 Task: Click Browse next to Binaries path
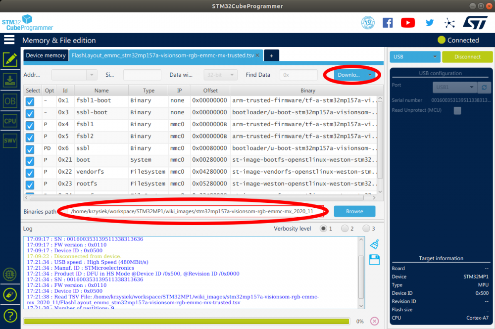[354, 211]
